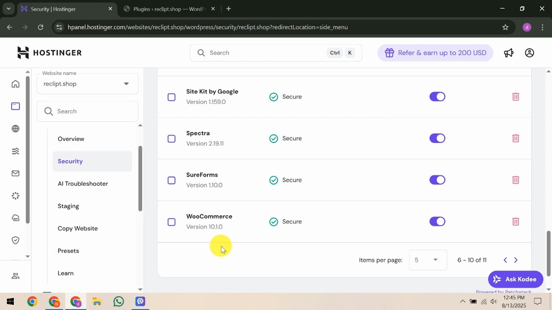Open the Windows notifications panel
Viewport: 552px width, 310px height.
click(x=538, y=301)
